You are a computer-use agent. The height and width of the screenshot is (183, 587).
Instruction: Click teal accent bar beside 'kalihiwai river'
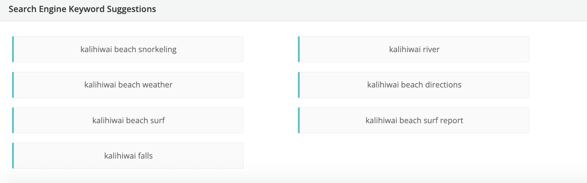pyautogui.click(x=299, y=49)
